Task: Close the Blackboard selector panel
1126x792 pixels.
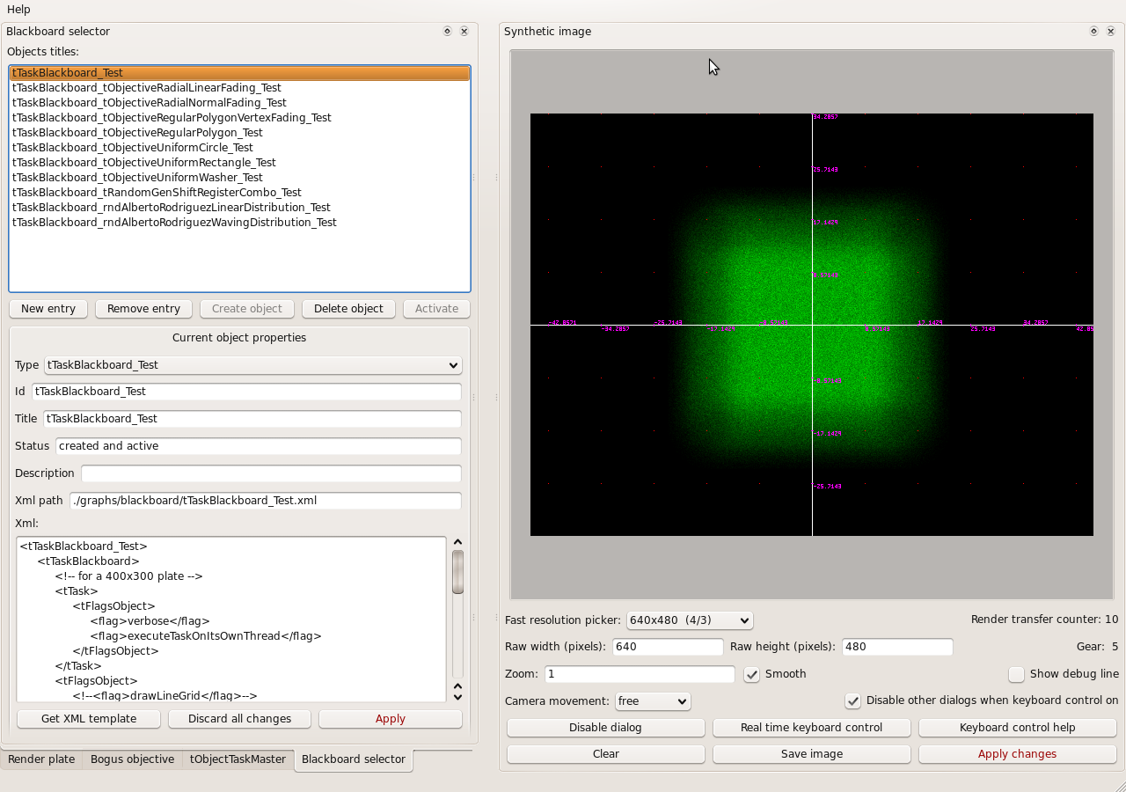Action: click(464, 32)
